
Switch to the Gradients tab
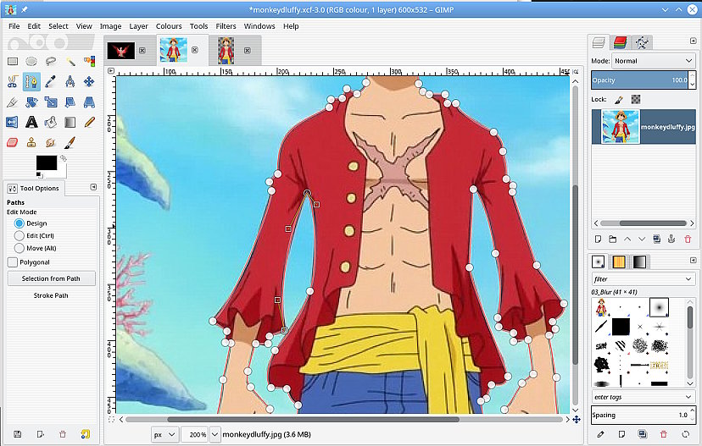click(x=639, y=262)
